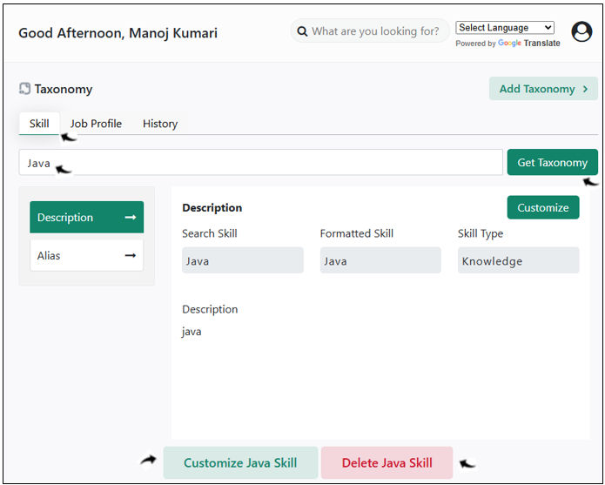
Task: Select the Skill tab
Action: click(39, 124)
